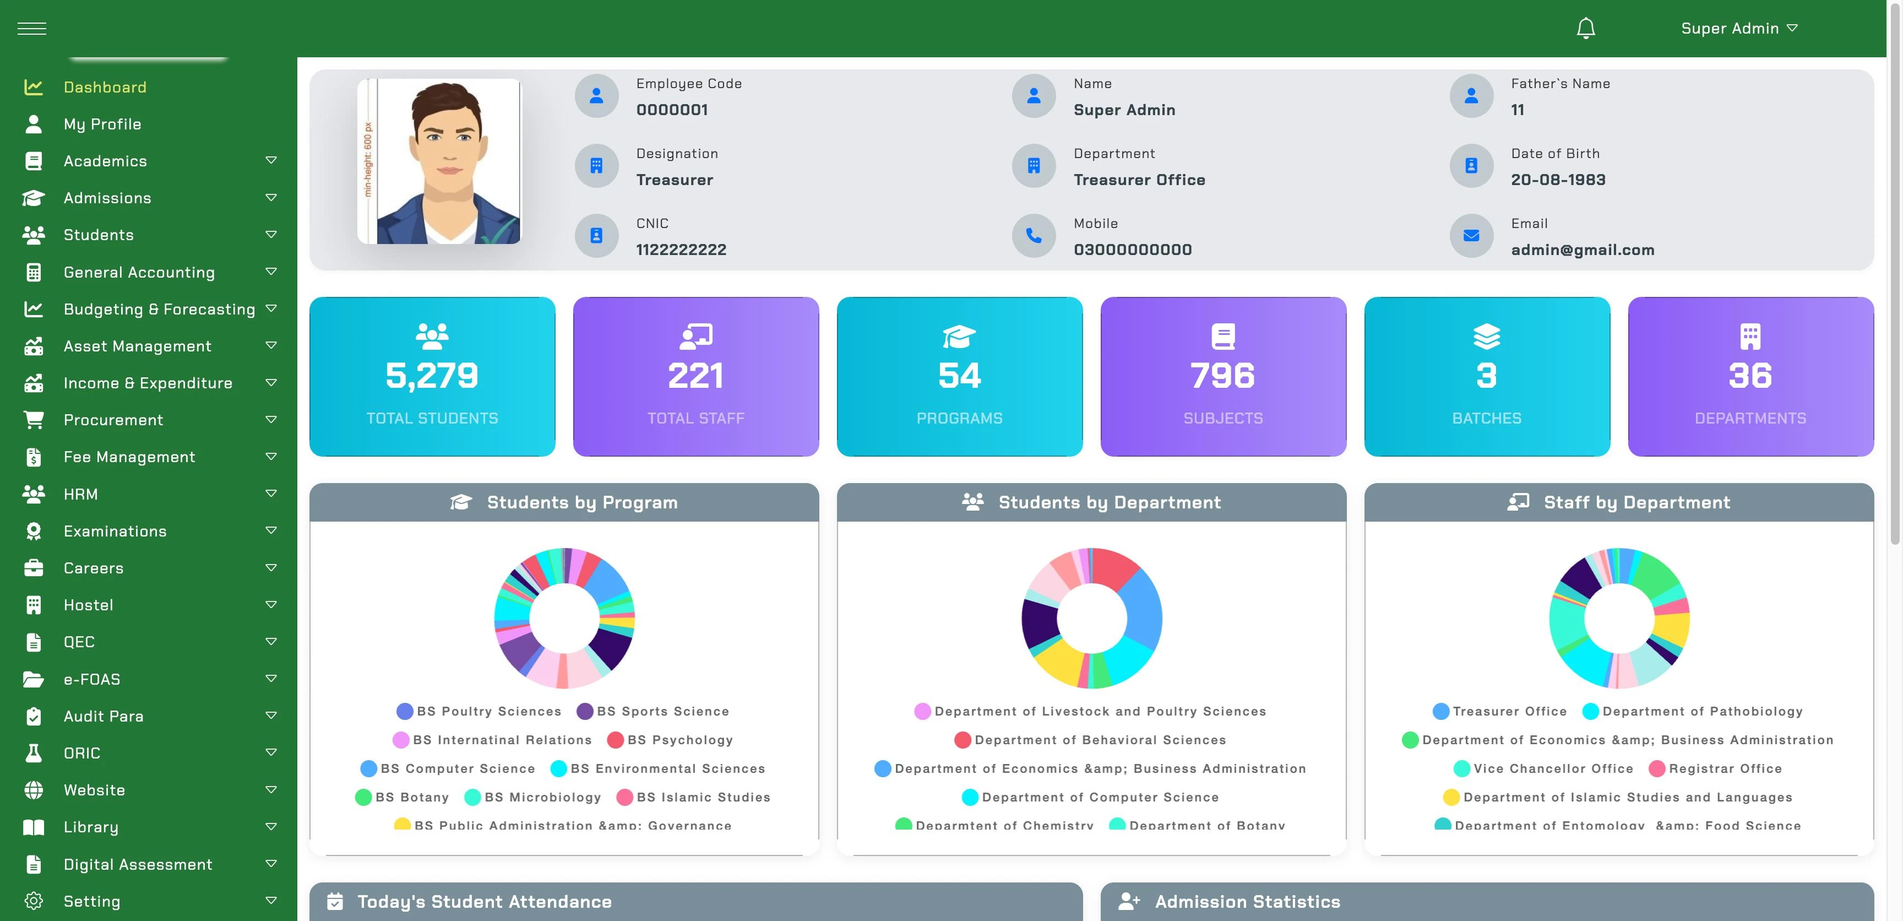Click the Students by Program donut chart
1903x921 pixels.
coord(564,618)
